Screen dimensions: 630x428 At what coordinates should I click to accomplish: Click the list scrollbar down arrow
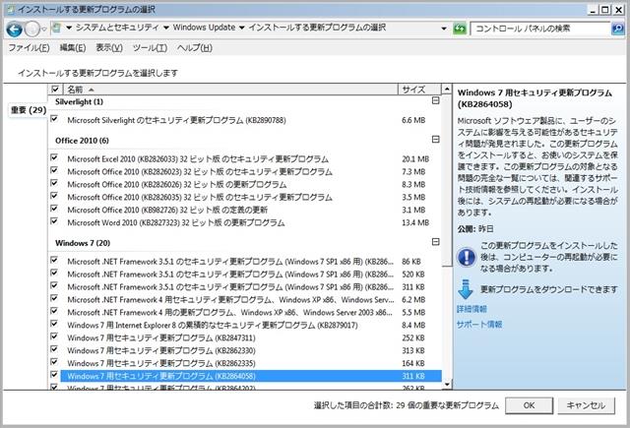(446, 385)
